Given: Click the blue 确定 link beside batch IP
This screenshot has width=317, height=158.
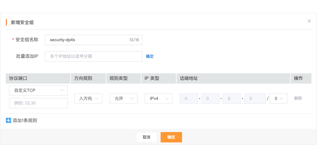Looking at the screenshot, I should coord(150,56).
